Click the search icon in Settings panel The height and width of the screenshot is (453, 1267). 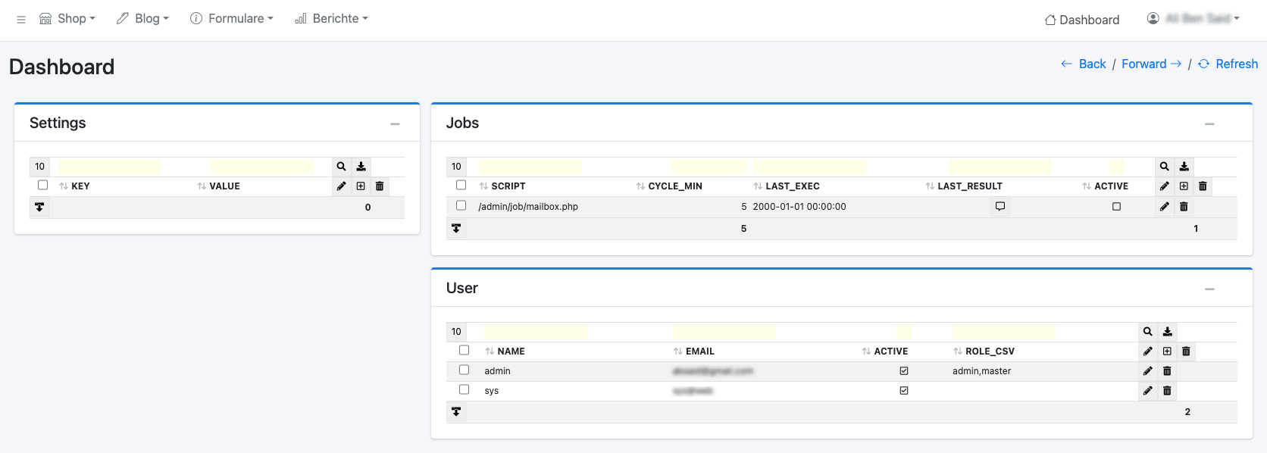coord(341,167)
